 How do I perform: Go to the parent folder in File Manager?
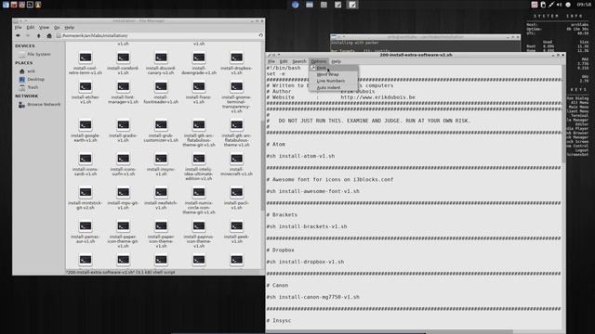(x=38, y=35)
